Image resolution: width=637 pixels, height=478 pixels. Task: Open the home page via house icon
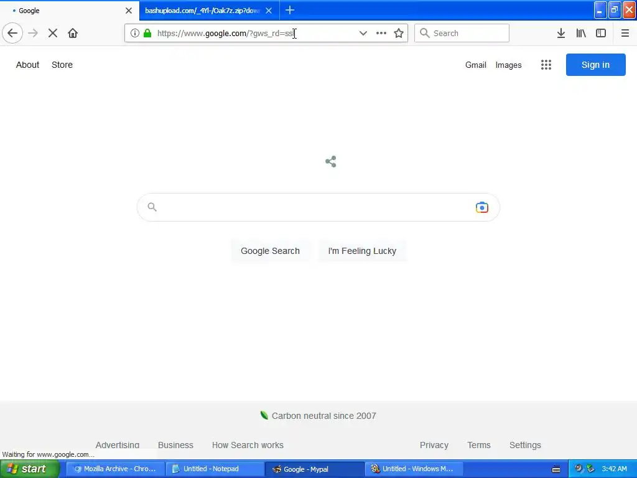[73, 34]
